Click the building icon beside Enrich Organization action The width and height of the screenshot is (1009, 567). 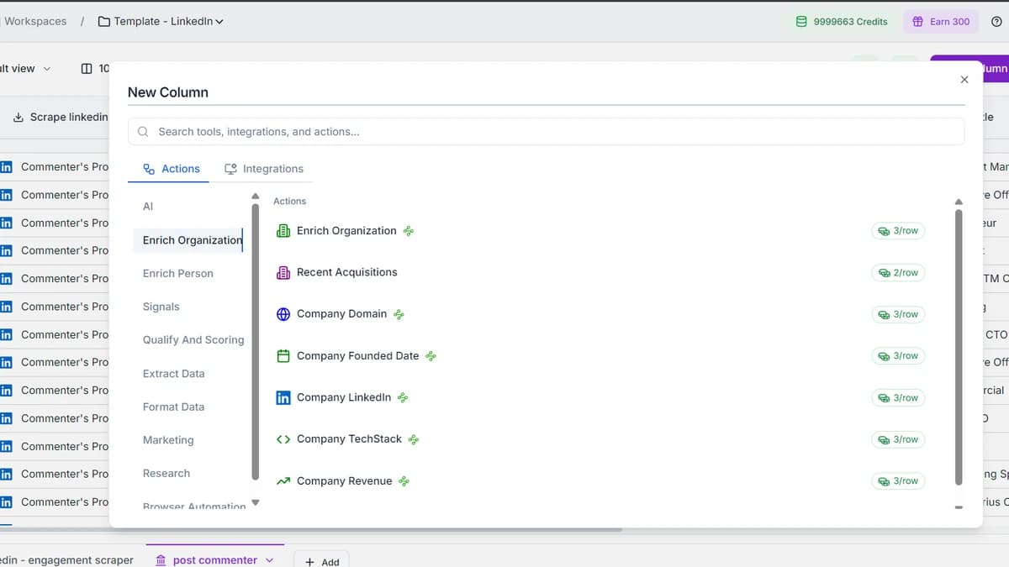click(283, 230)
